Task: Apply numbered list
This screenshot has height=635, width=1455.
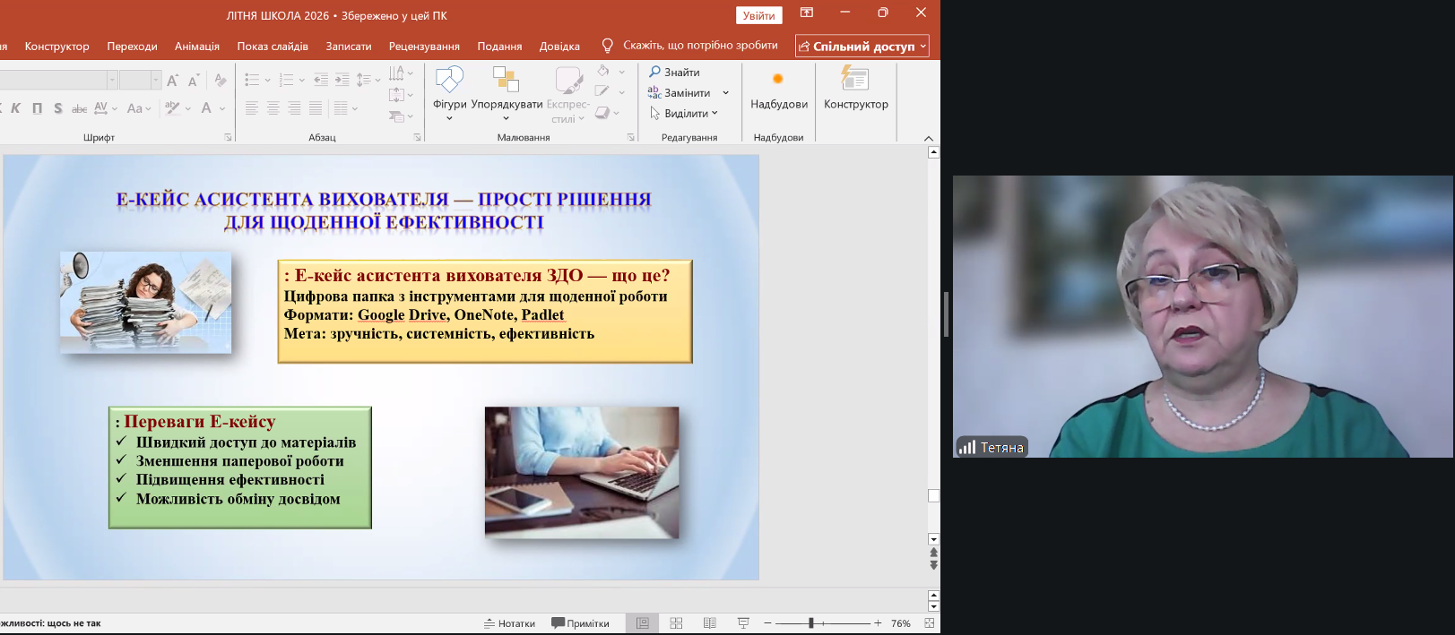Action: tap(286, 81)
